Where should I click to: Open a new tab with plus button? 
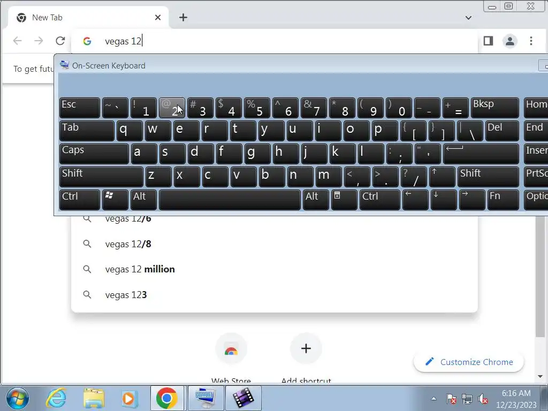pos(183,18)
